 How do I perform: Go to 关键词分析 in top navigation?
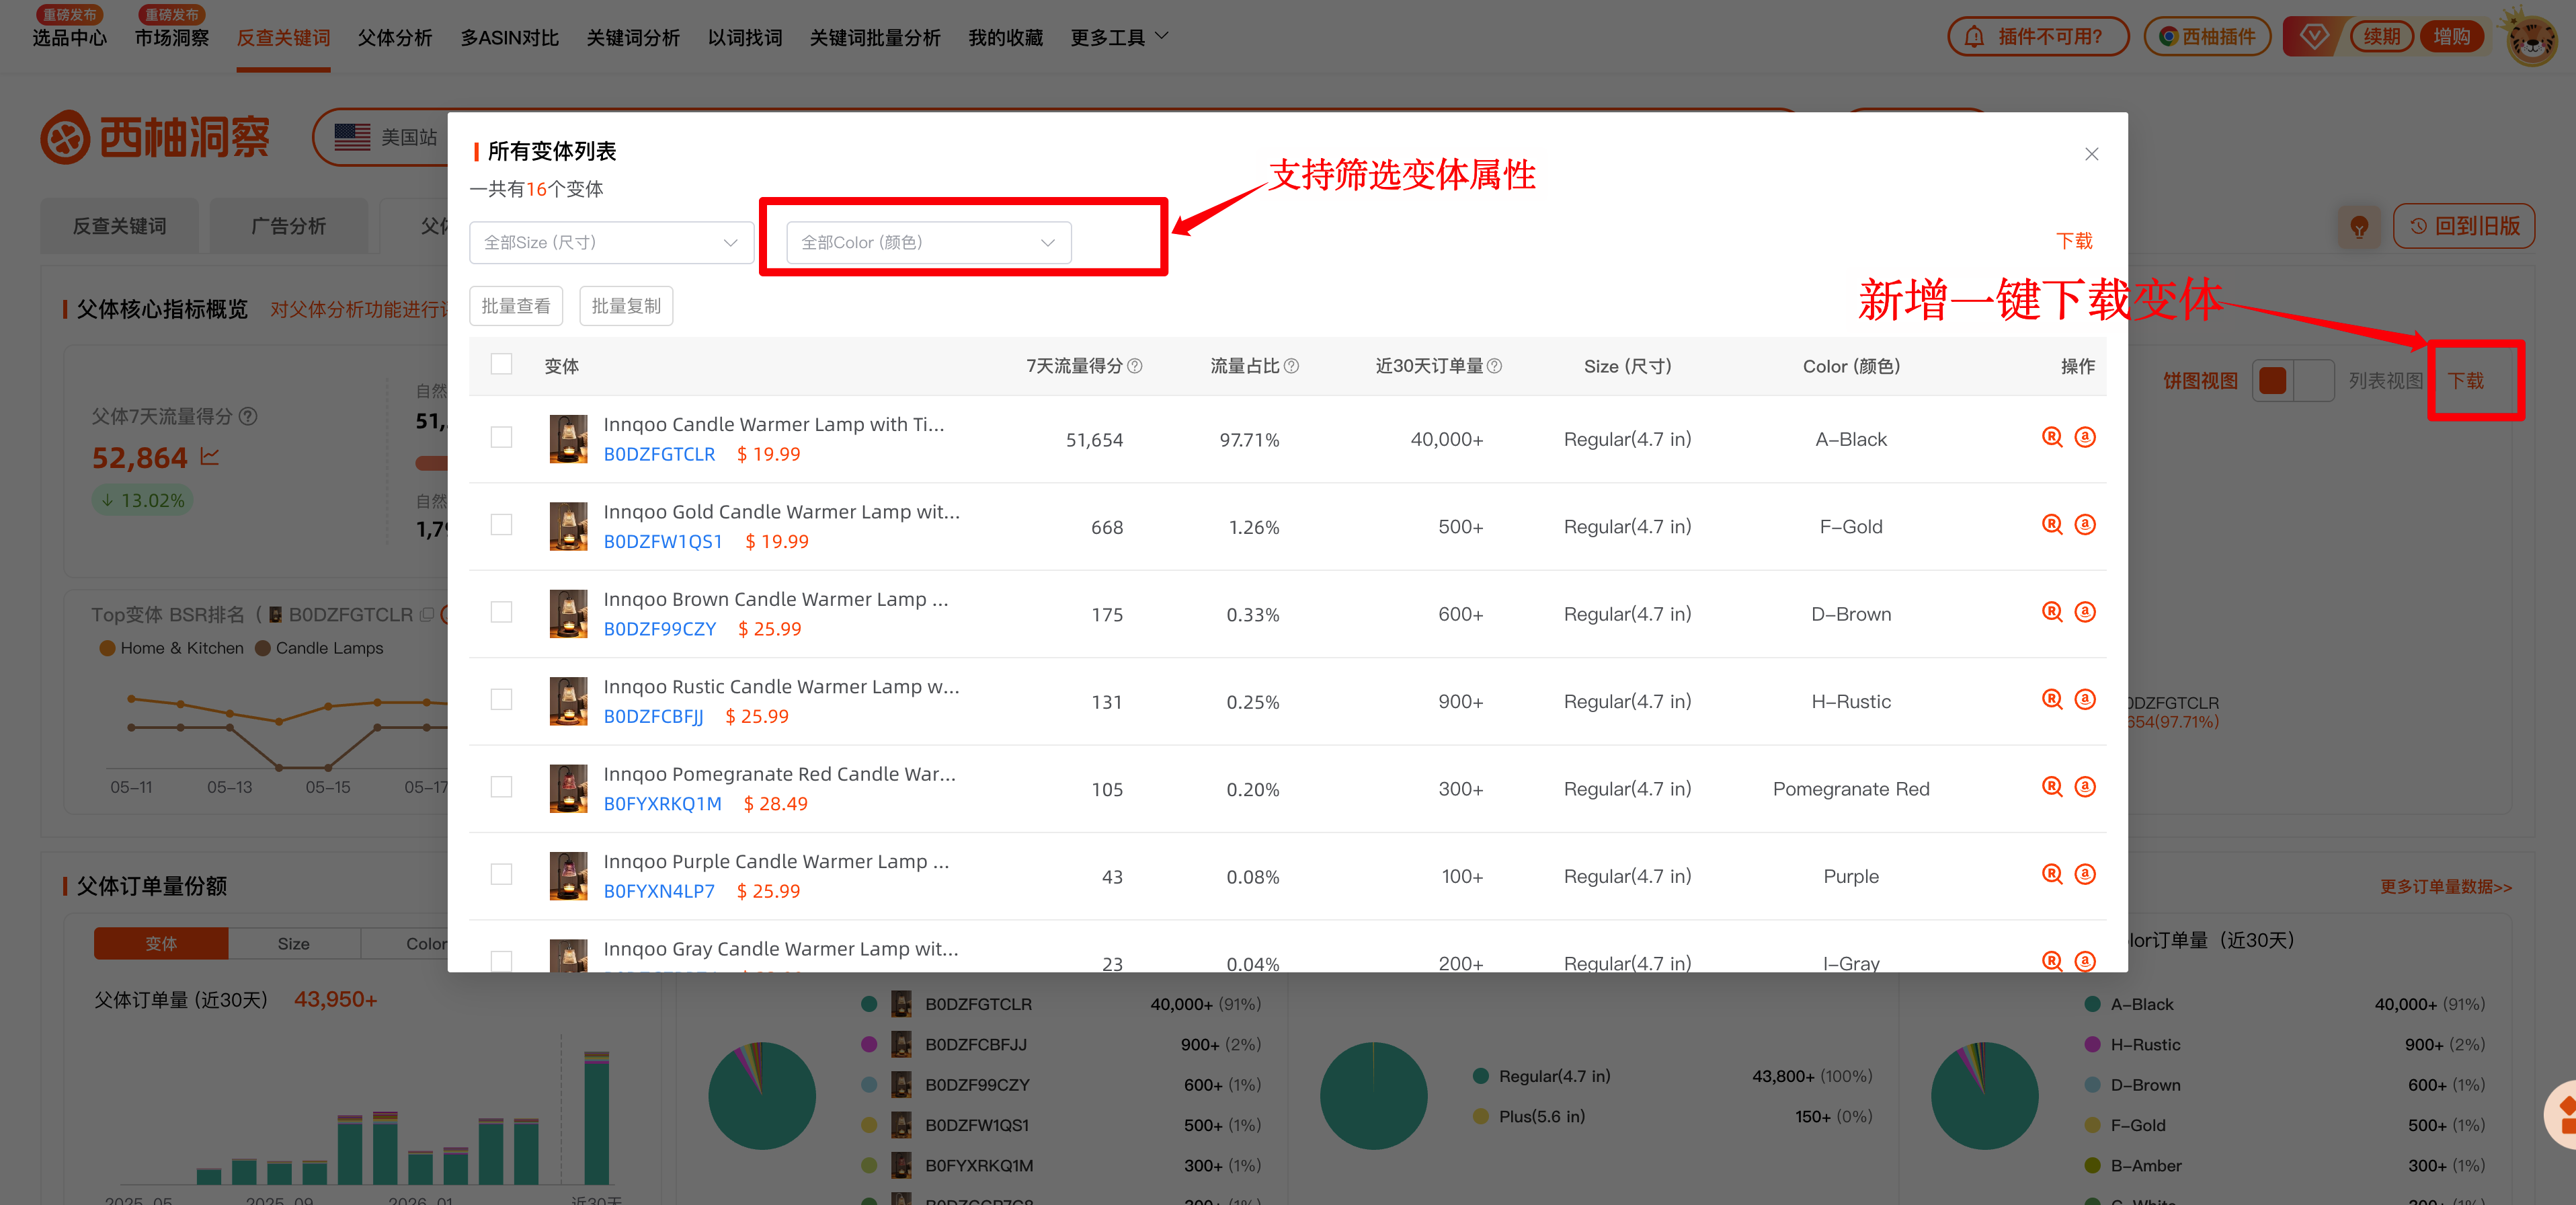pos(633,38)
